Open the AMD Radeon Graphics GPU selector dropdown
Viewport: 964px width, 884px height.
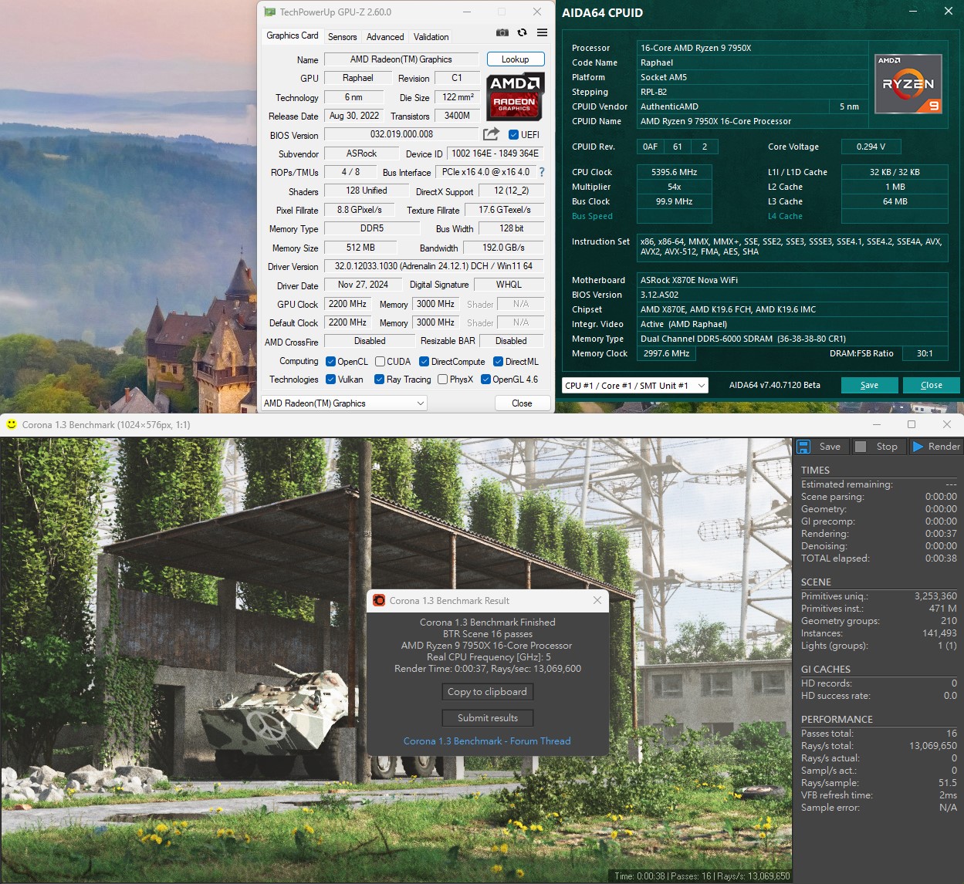(x=344, y=403)
